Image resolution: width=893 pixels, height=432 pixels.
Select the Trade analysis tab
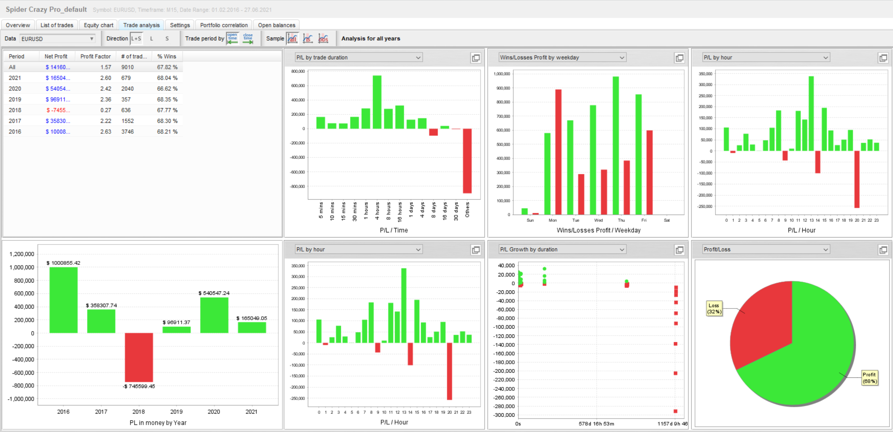141,25
